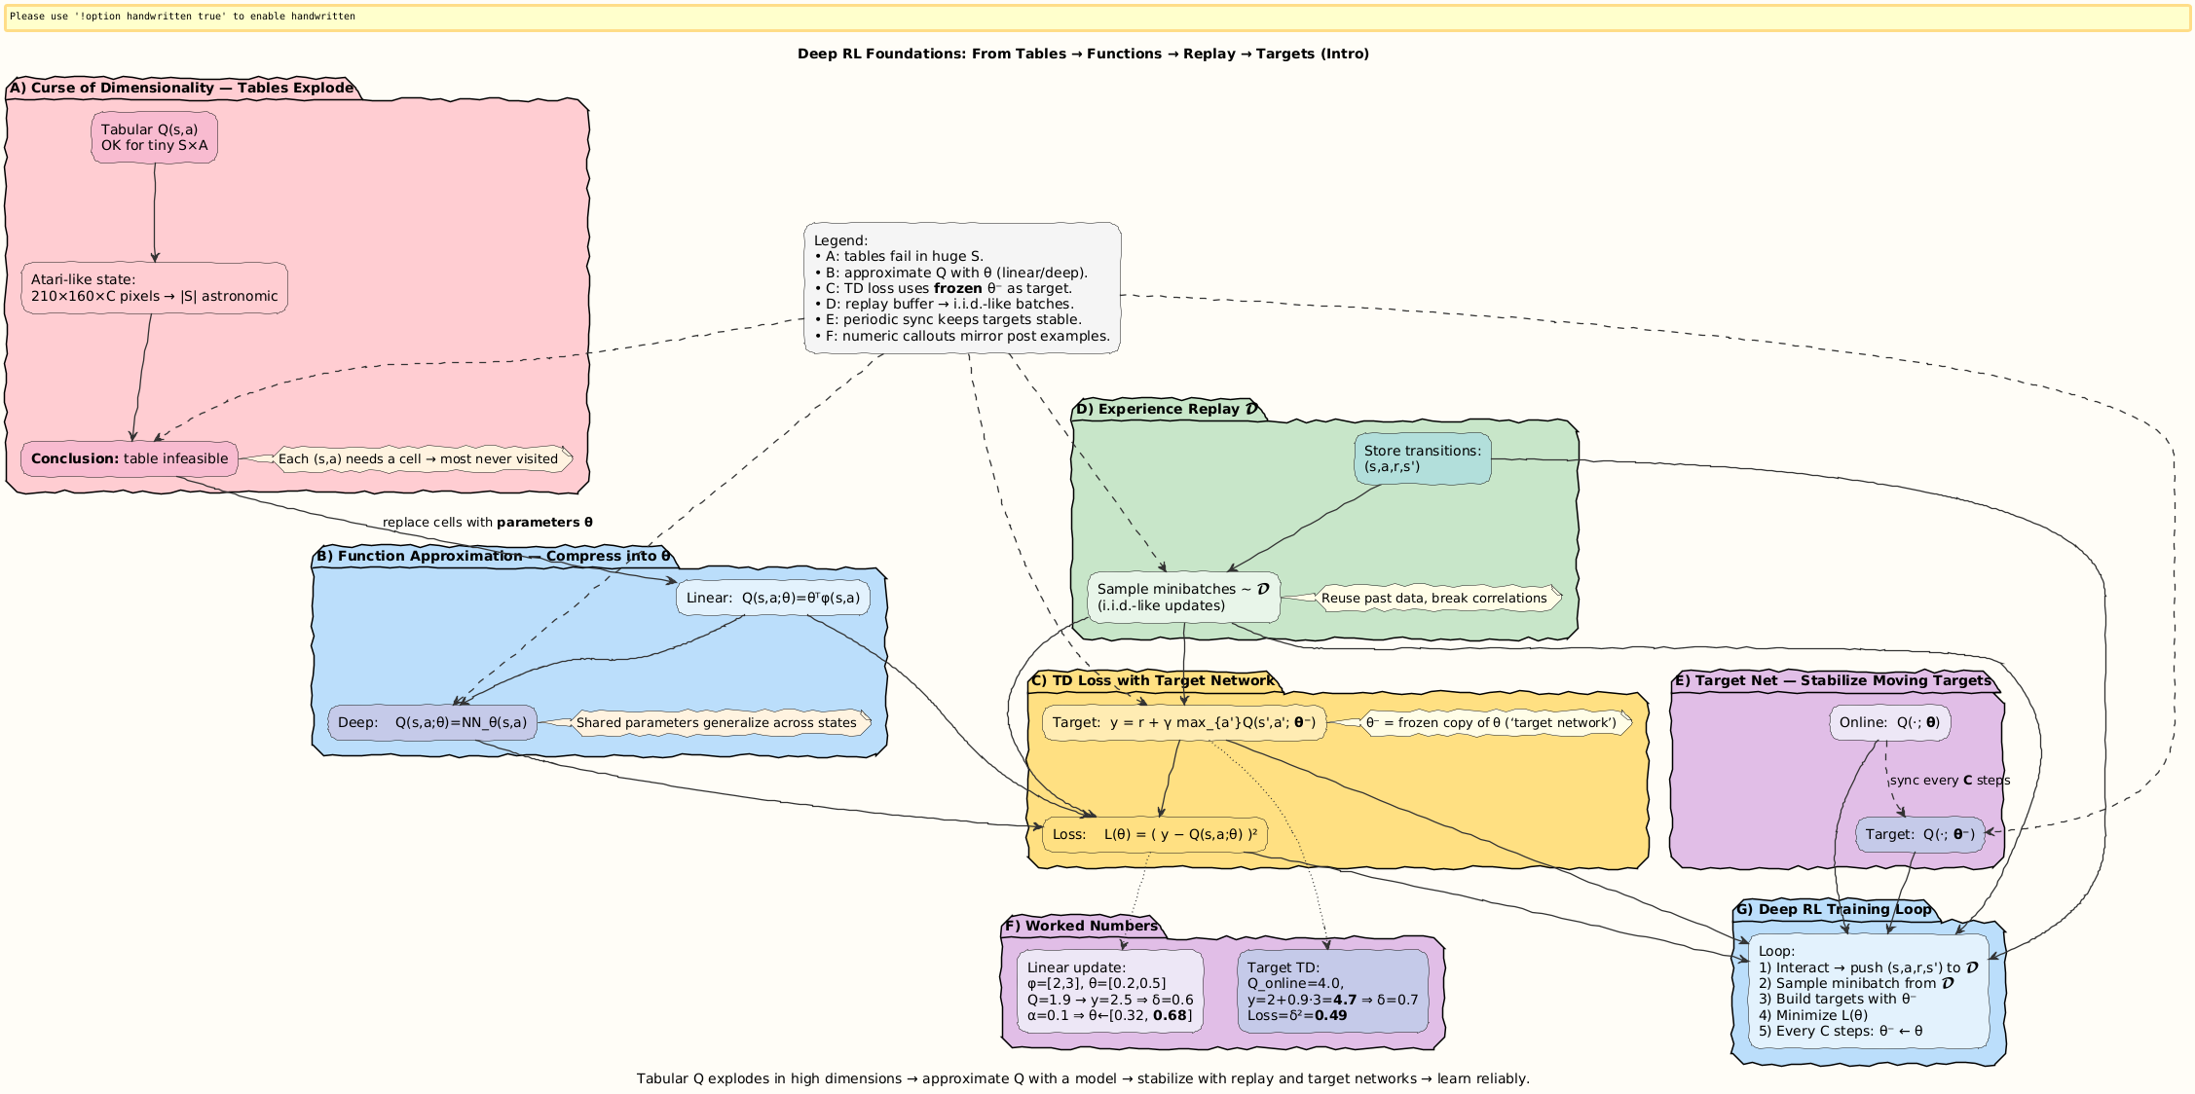Select the TD Target y equation node
Screen dimensions: 2195x1094
pyautogui.click(x=1183, y=722)
